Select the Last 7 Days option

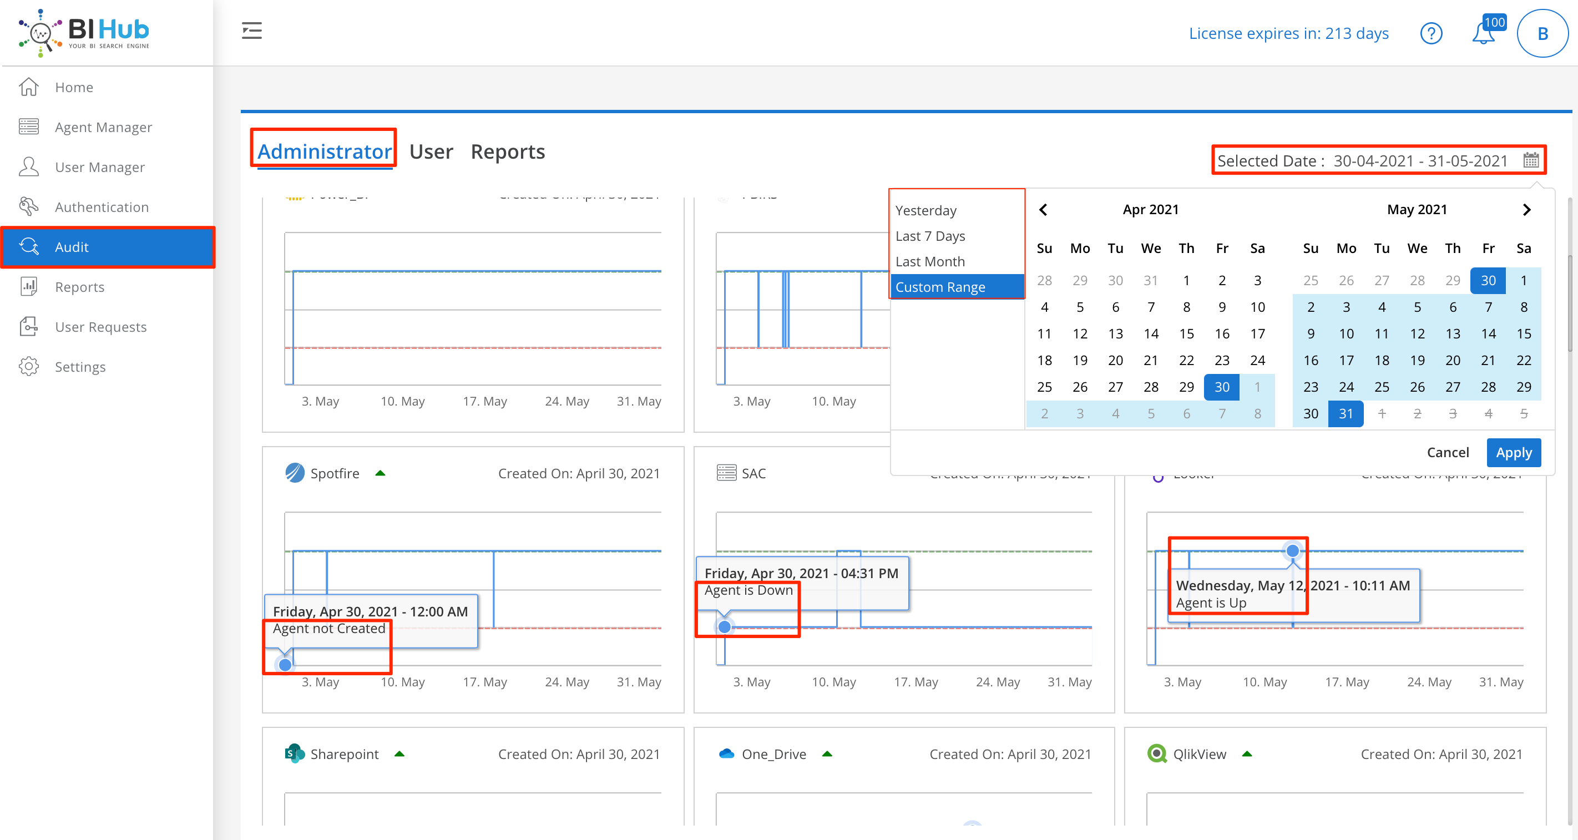point(957,236)
